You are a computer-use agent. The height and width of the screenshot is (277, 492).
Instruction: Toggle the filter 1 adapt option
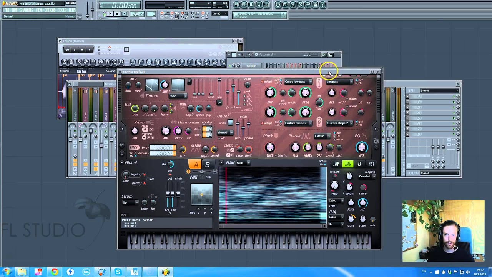[x=263, y=82]
